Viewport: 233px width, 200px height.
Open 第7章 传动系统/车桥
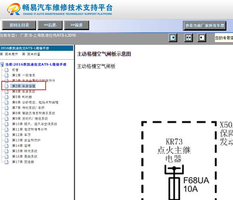tap(28, 108)
